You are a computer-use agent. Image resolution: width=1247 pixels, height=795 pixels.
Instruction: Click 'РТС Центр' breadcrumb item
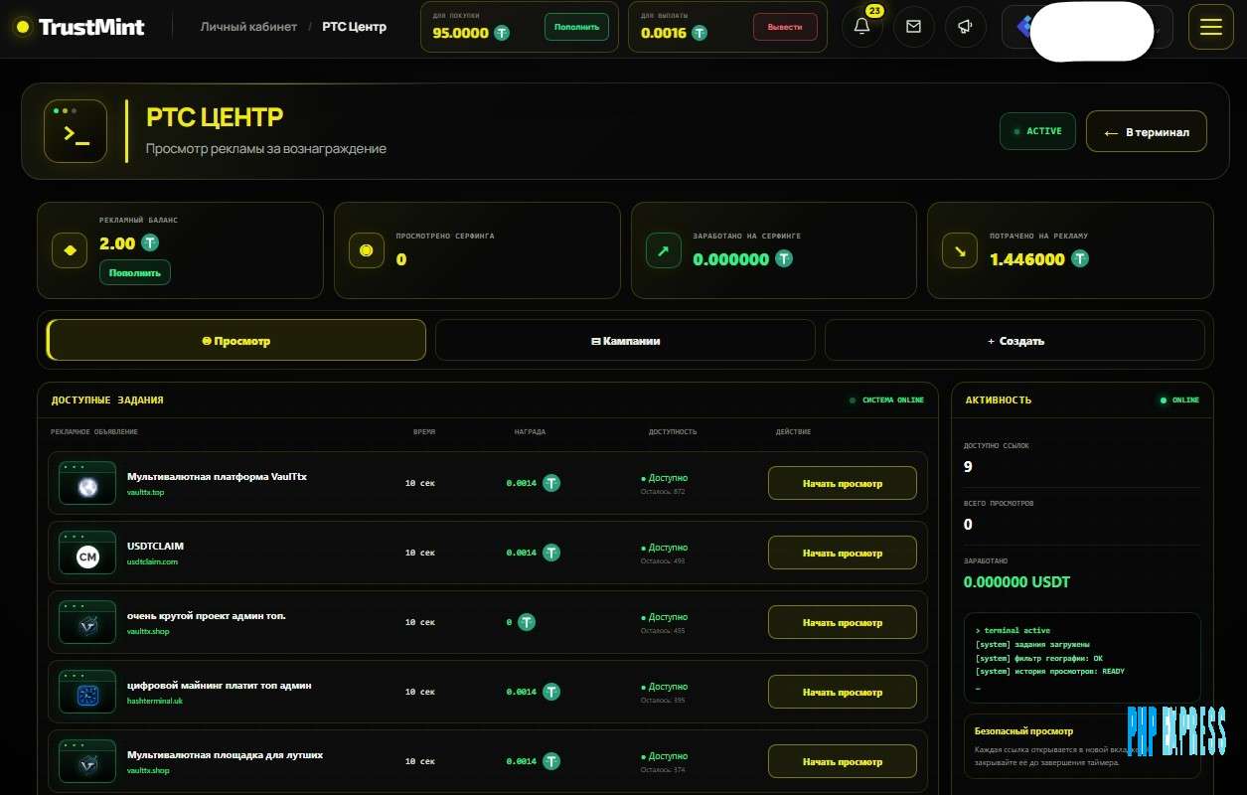[x=355, y=27]
